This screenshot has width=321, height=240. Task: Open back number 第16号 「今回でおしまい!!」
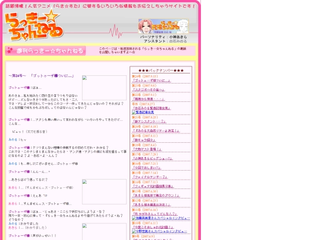(146, 168)
